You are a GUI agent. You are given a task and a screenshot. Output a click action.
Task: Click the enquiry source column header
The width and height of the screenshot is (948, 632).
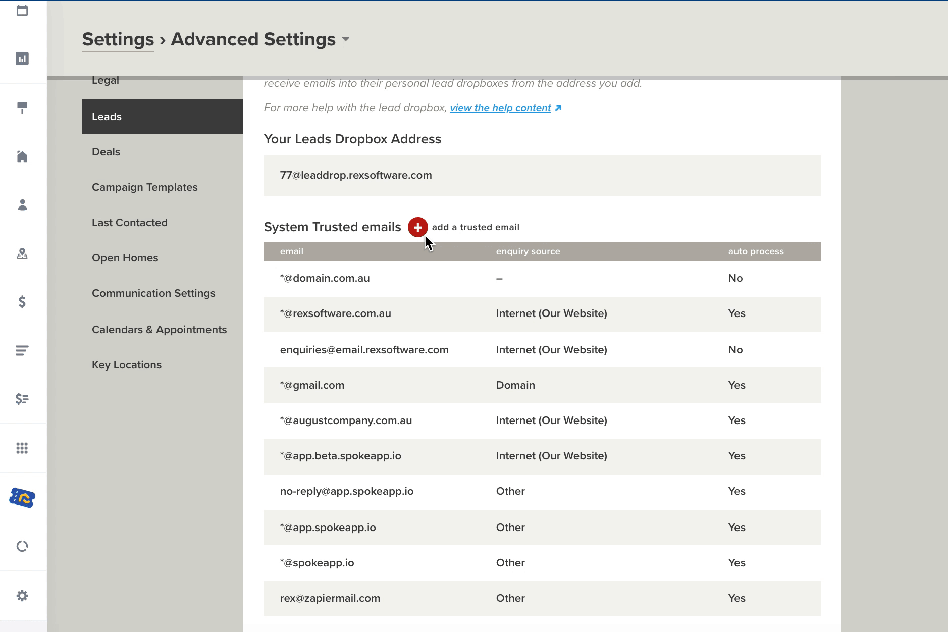point(528,251)
